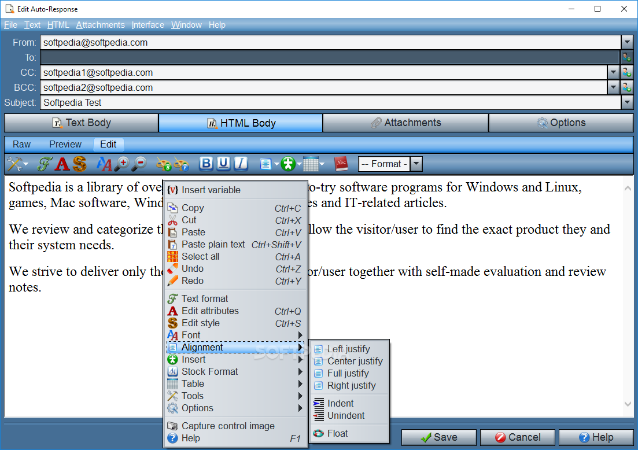Open the Tools toolbar icon

click(14, 164)
